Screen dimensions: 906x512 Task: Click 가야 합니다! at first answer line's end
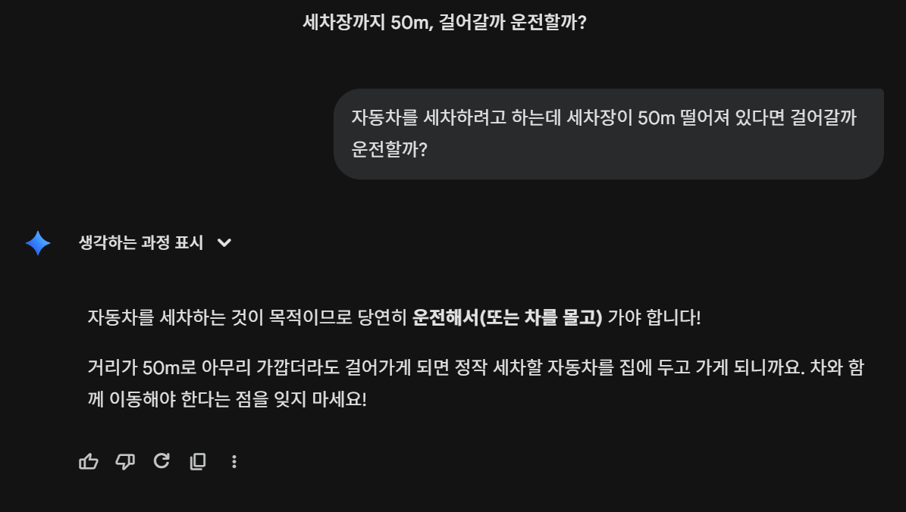click(x=654, y=317)
